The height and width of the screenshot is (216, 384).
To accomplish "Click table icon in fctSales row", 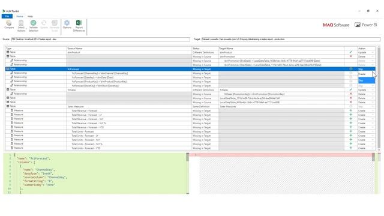I will [8, 89].
